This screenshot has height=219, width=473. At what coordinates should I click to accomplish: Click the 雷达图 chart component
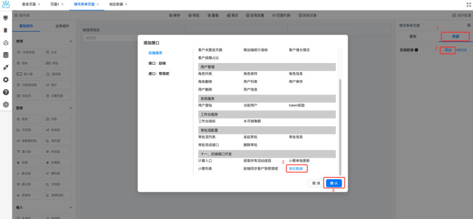tap(28, 184)
